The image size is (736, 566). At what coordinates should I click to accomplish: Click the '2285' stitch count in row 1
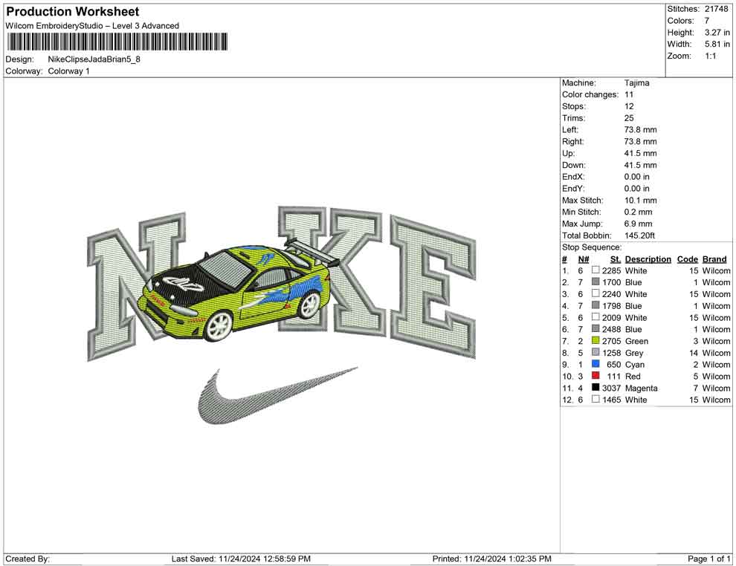pos(612,270)
